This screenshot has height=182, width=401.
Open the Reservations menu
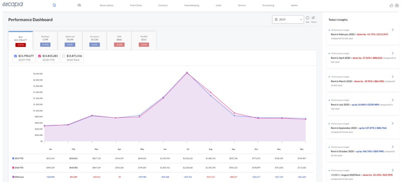(107, 5)
